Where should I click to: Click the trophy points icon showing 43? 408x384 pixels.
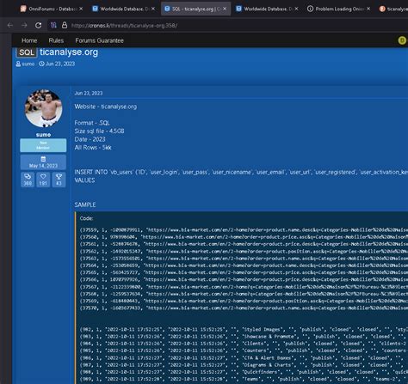[x=59, y=176]
